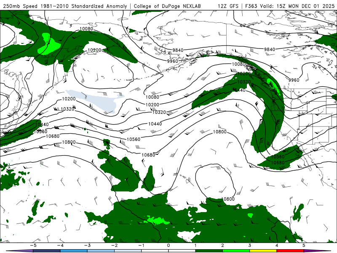Click the red swatch between 4 and 5
Image resolution: width=337 pixels, height=253 pixels.
coord(290,251)
